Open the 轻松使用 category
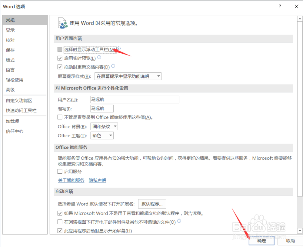 25,80
